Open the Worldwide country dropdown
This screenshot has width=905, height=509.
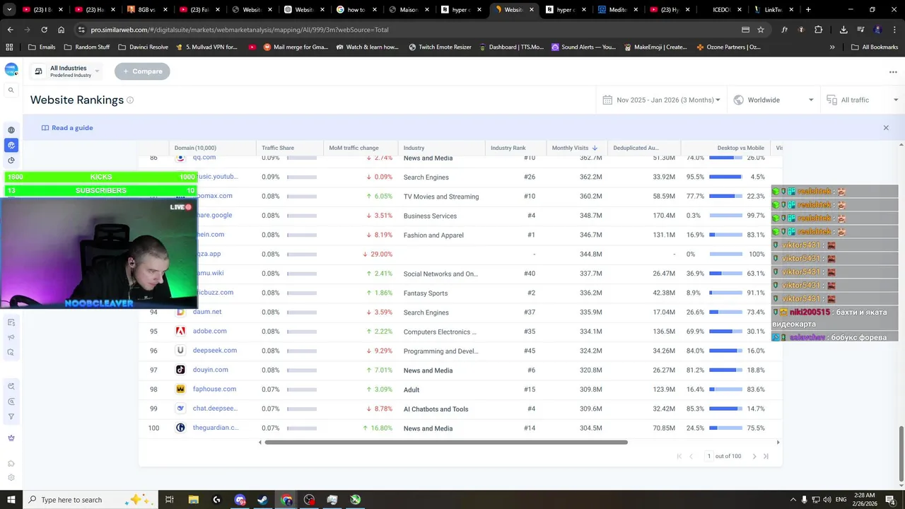click(x=773, y=100)
